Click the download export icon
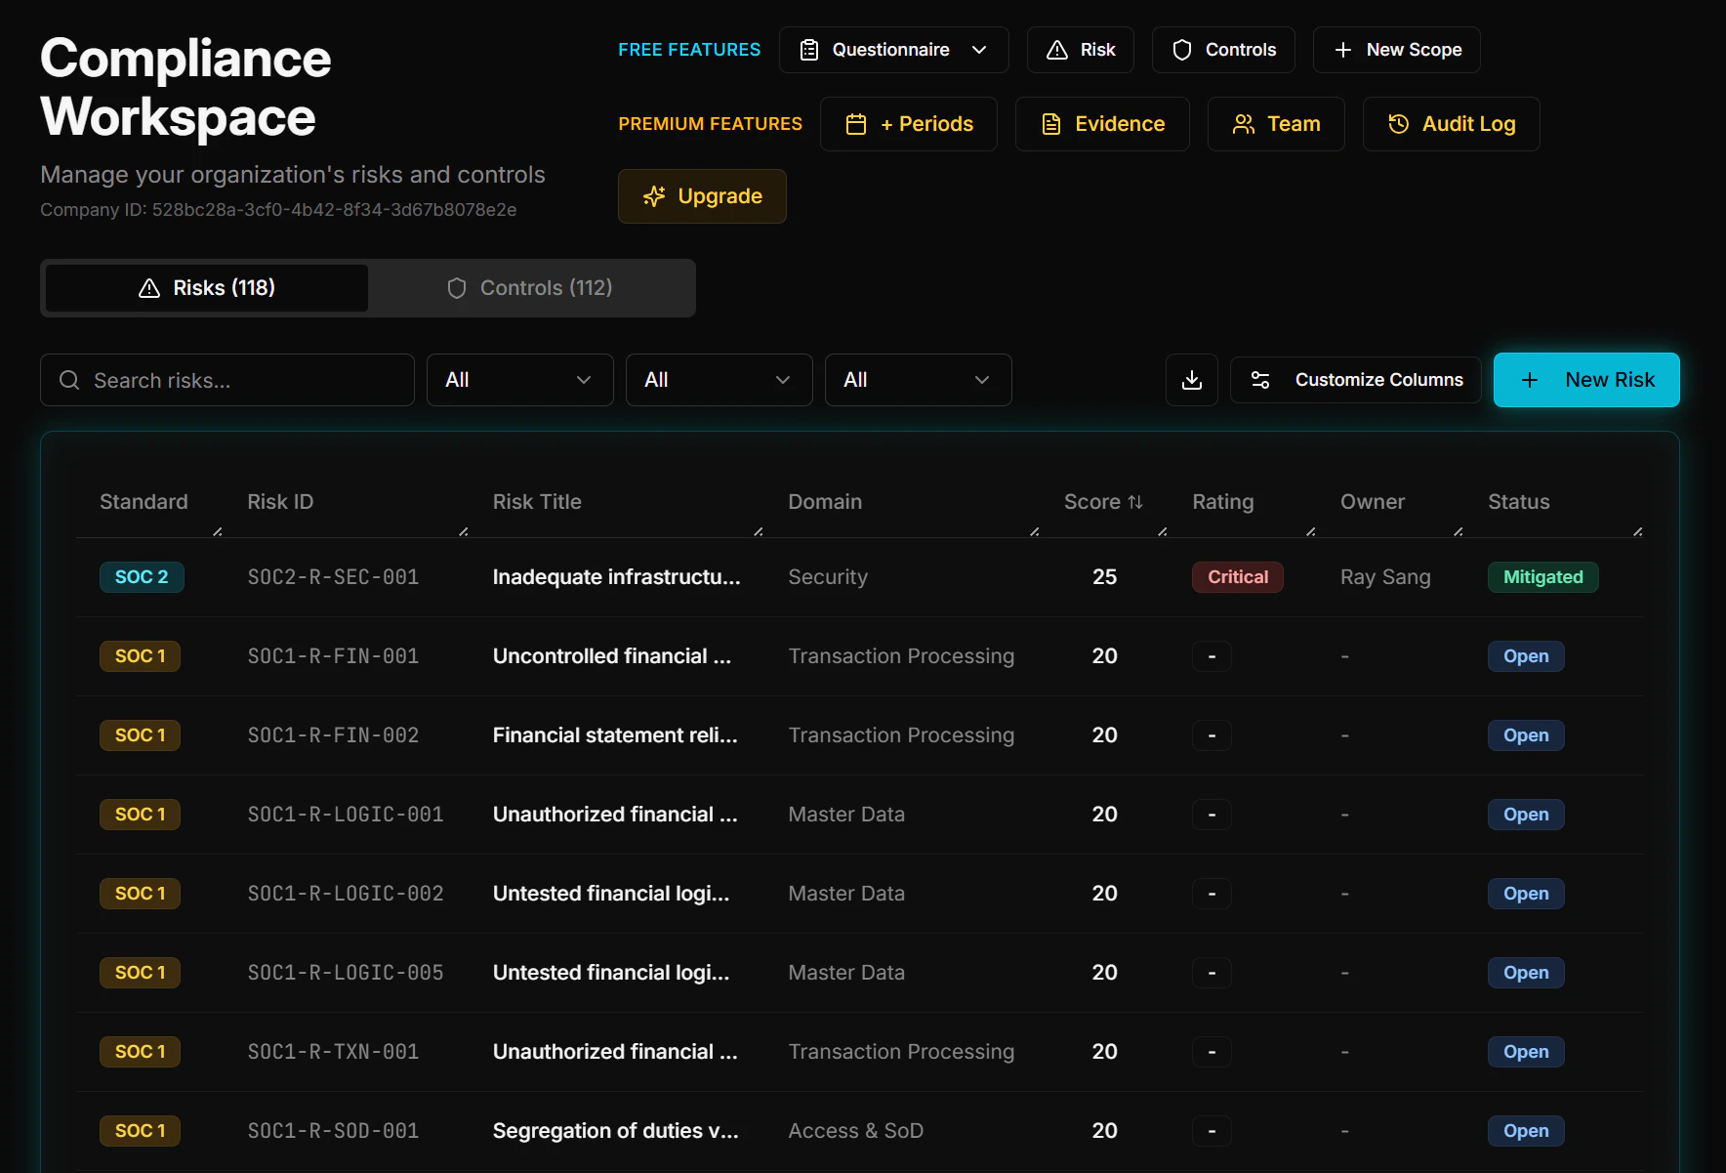1726x1173 pixels. 1192,380
